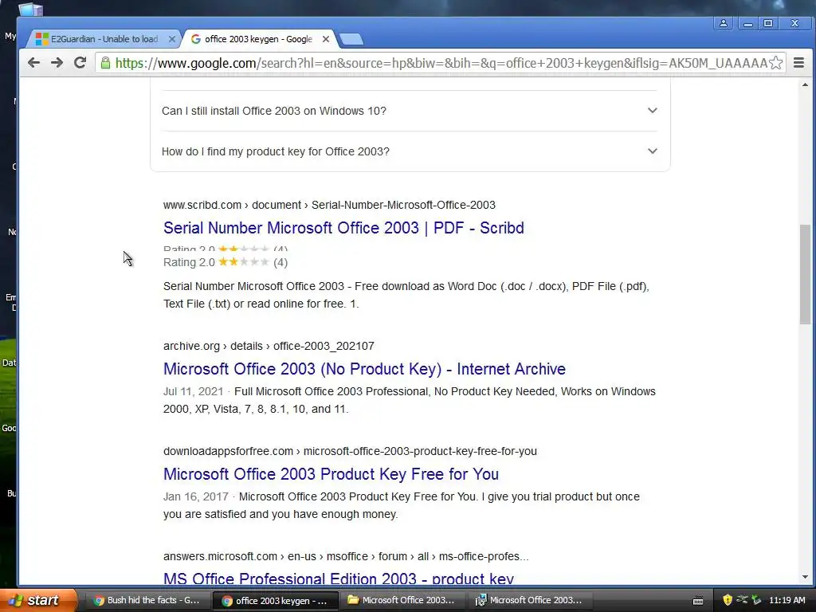Open 'Microsoft Office 2003 (No Product Key) - Internet Archive'
The image size is (816, 612).
364,369
